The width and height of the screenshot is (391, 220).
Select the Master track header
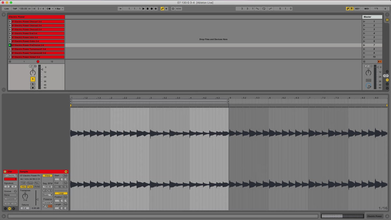(x=372, y=17)
